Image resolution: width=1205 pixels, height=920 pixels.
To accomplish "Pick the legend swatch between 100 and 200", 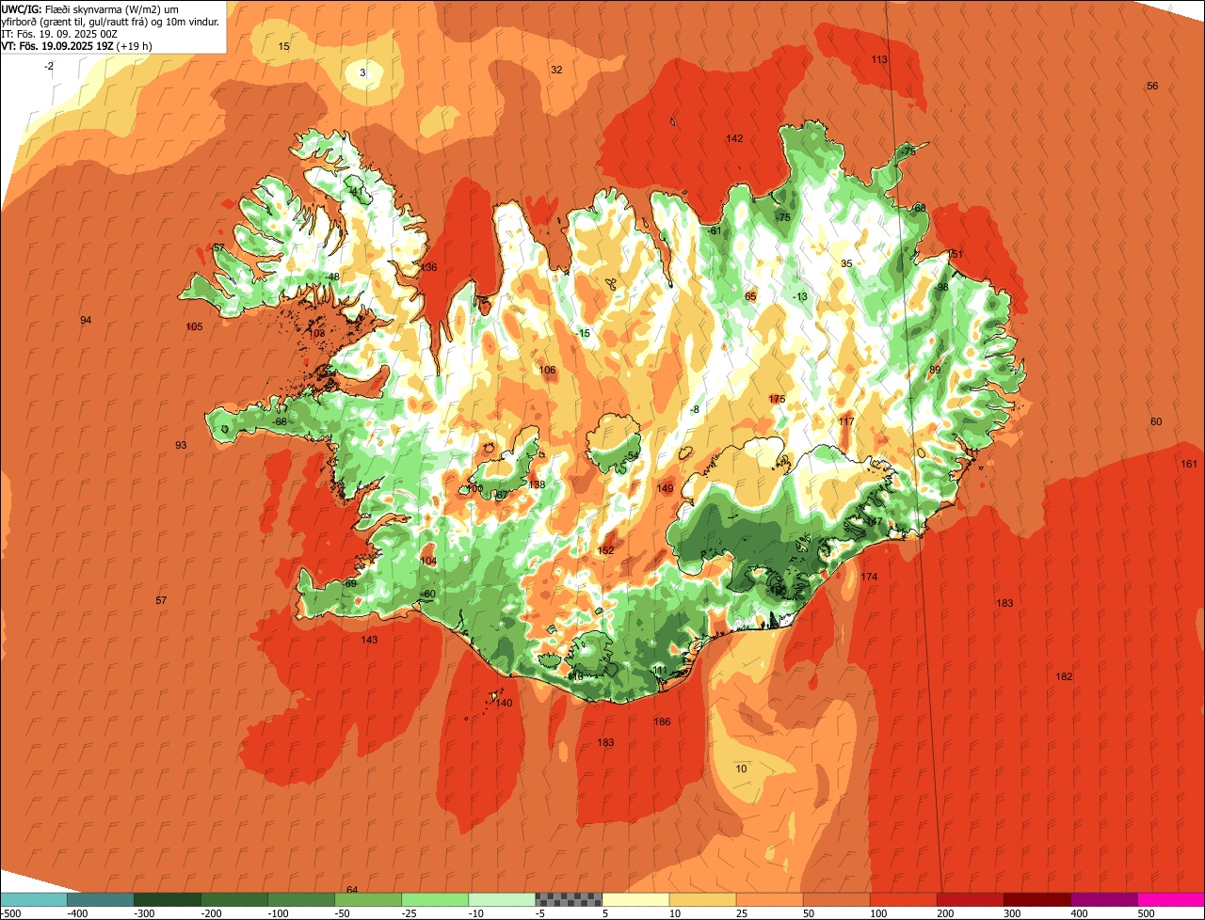I will coord(903,899).
